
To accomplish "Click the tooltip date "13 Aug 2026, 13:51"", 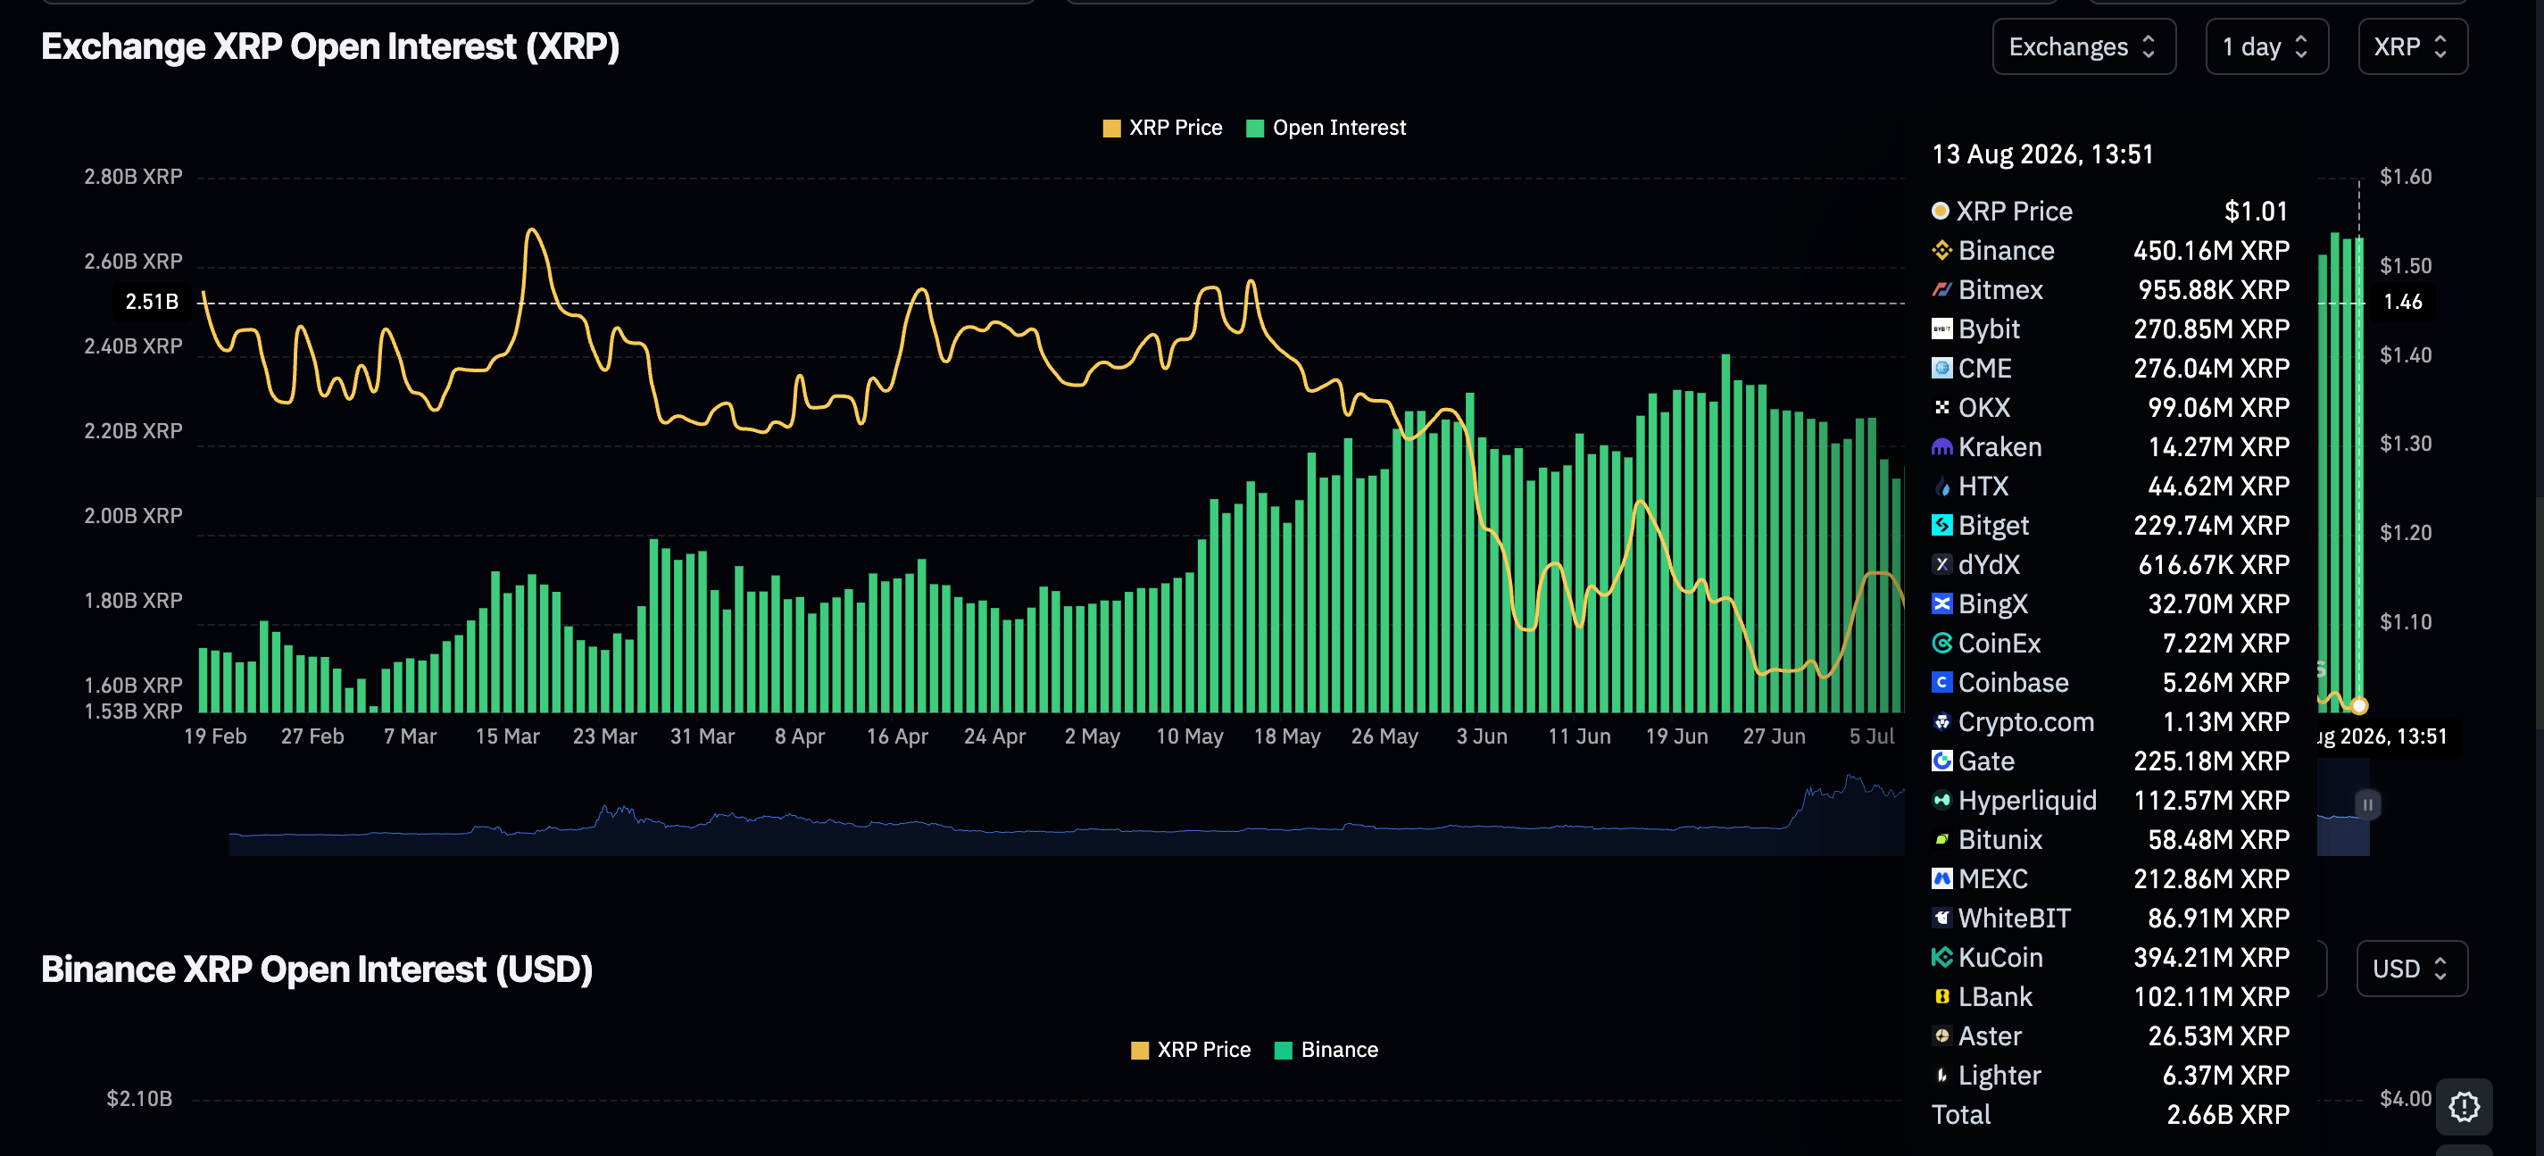I will 2042,154.
